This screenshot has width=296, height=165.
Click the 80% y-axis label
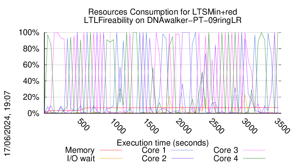point(31,49)
